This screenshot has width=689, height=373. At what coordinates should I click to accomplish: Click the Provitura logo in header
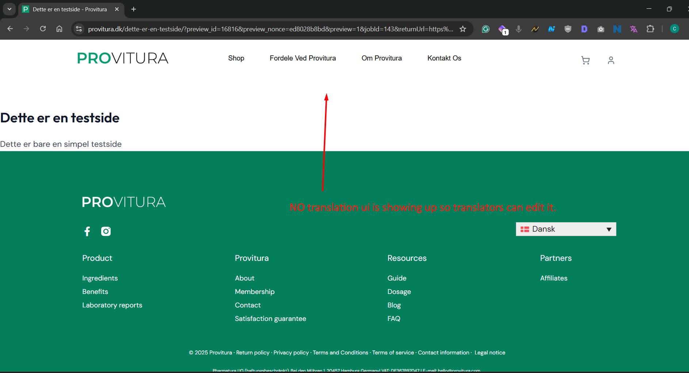pyautogui.click(x=123, y=58)
